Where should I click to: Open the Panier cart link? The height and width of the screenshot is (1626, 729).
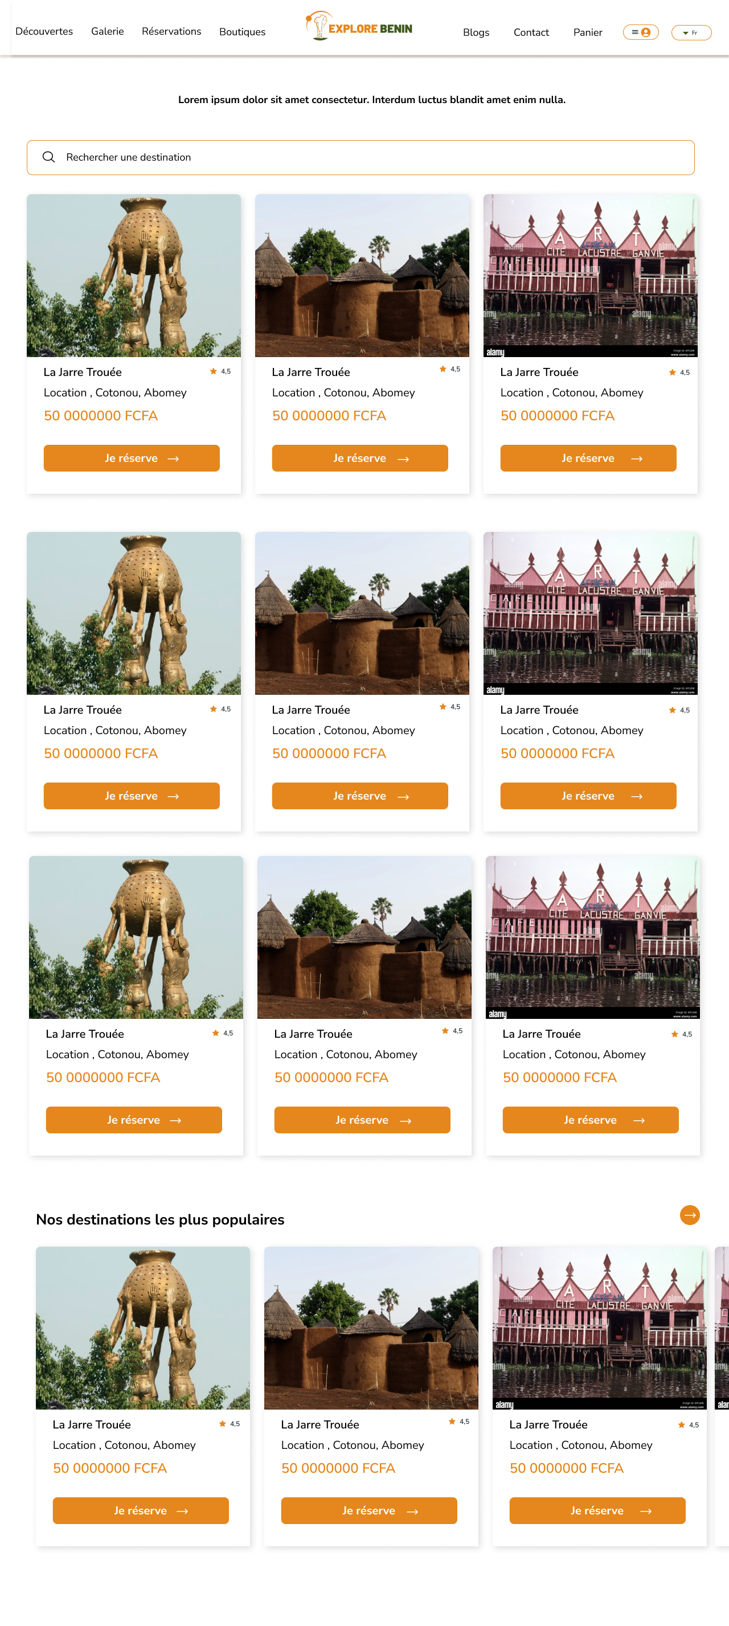pyautogui.click(x=588, y=33)
